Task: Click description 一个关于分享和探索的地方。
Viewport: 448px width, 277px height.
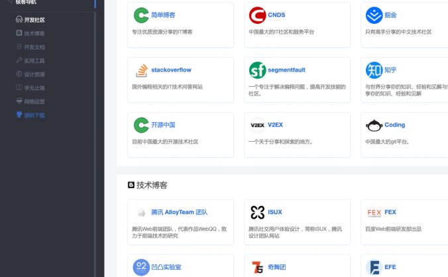Action: (x=280, y=142)
